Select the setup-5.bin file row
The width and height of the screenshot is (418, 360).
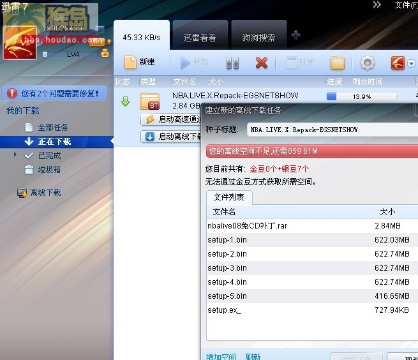tap(312, 296)
